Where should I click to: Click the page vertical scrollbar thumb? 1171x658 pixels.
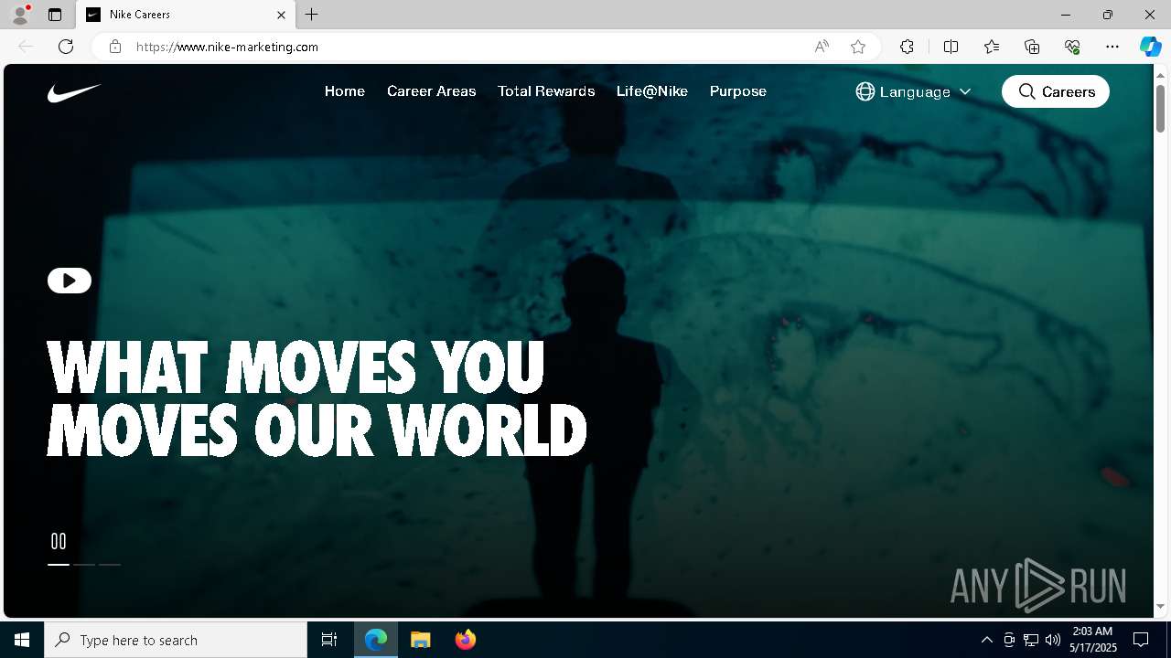(1161, 108)
